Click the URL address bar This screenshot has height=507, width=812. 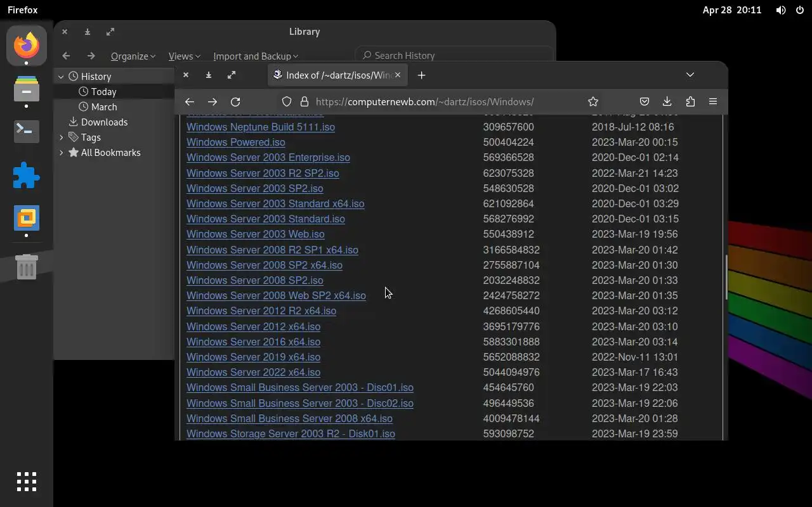(x=425, y=101)
